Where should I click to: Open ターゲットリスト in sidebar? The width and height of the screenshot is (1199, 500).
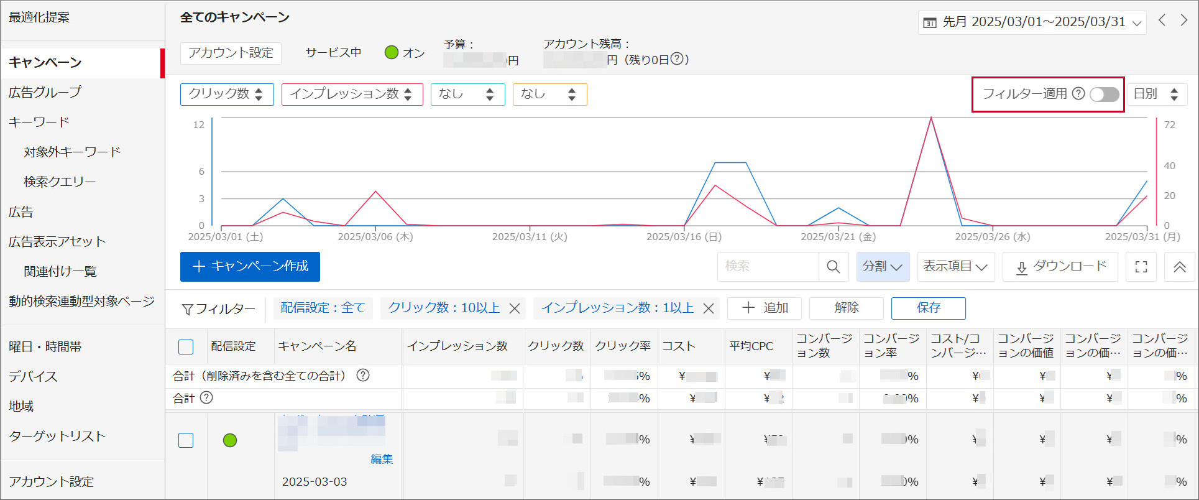(x=57, y=436)
